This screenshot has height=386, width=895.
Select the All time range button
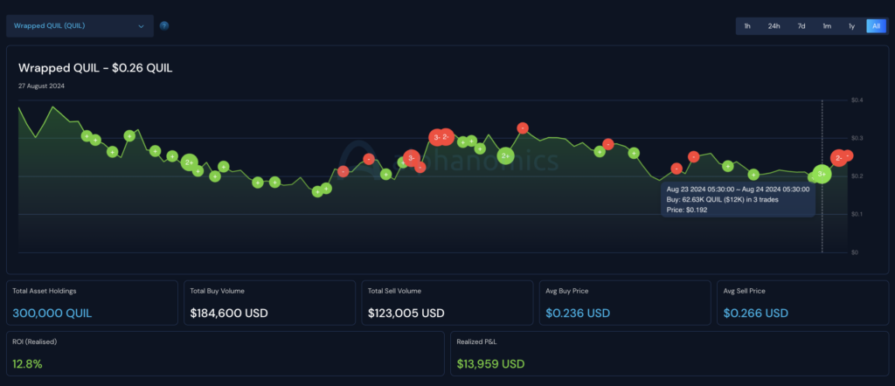tap(876, 26)
